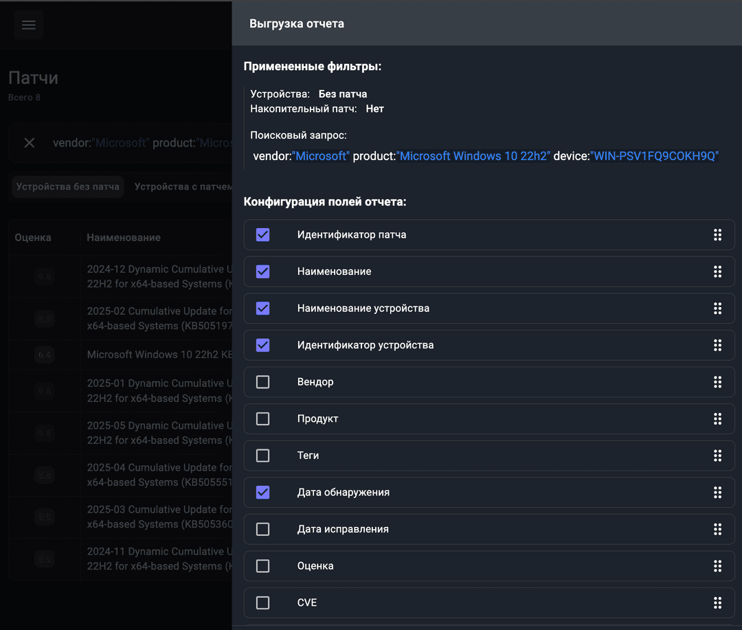Check the CVE field checkbox
This screenshot has width=742, height=630.
(x=262, y=603)
